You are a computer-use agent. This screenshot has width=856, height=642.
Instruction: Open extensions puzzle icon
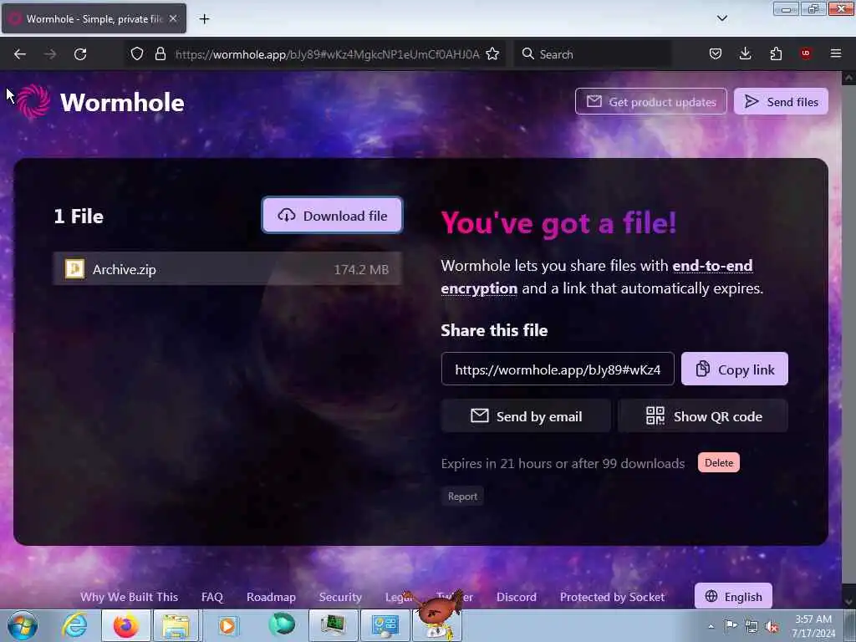tap(776, 53)
